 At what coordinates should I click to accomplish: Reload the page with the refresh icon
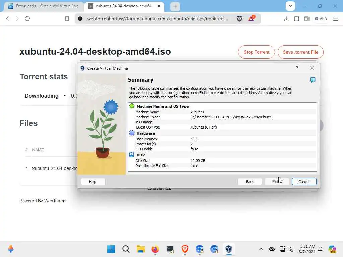point(27,19)
